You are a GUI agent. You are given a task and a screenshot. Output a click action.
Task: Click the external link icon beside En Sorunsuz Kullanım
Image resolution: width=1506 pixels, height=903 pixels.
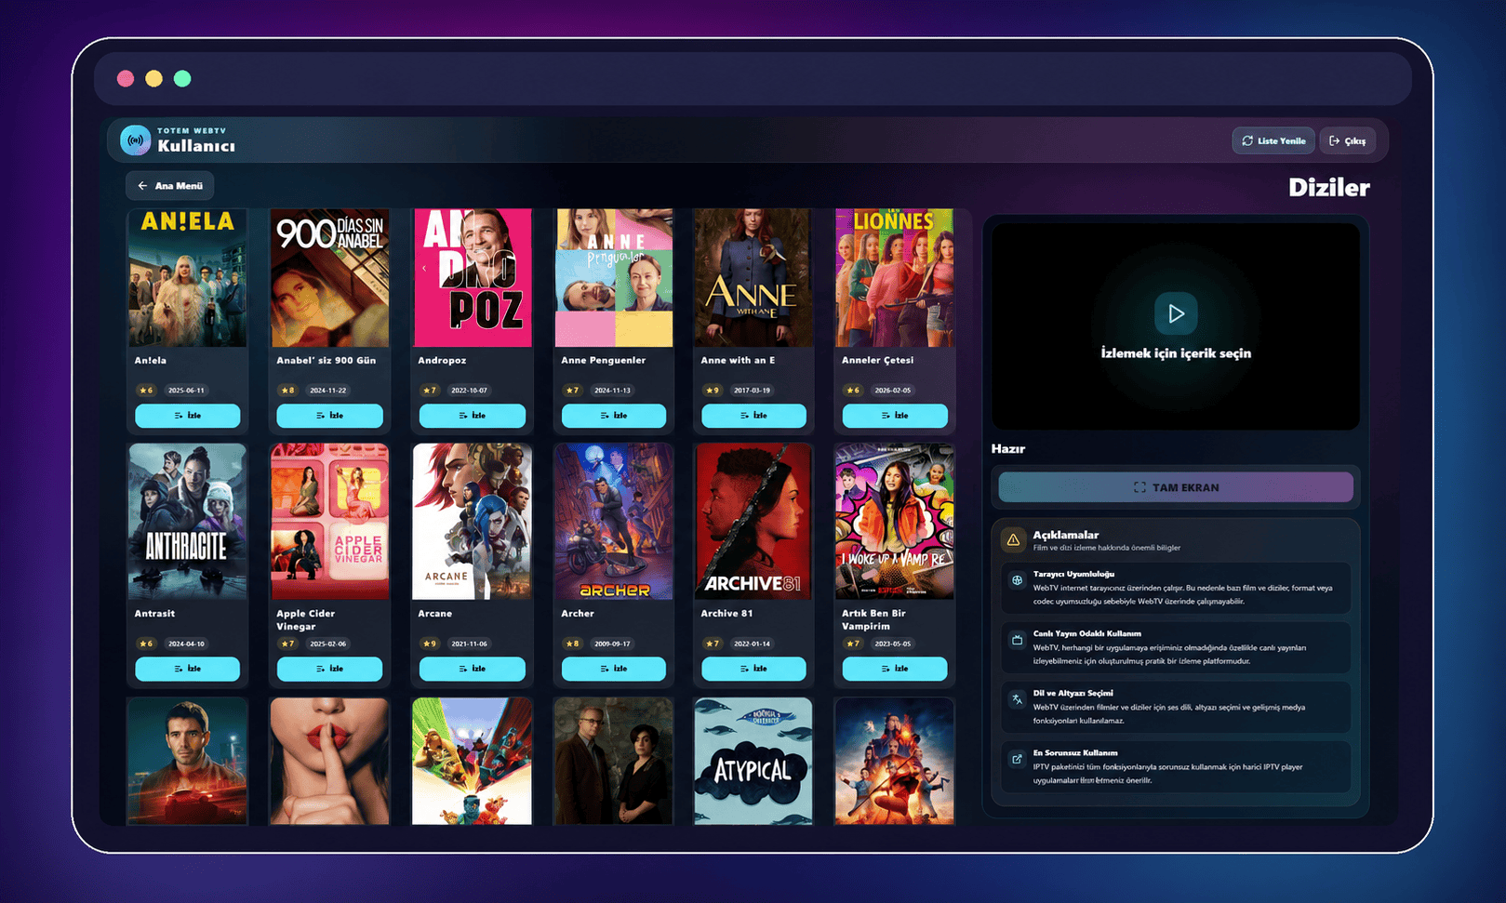[x=1017, y=759]
